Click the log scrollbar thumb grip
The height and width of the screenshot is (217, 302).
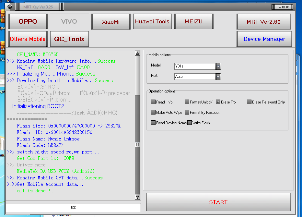pyautogui.click(x=137, y=145)
